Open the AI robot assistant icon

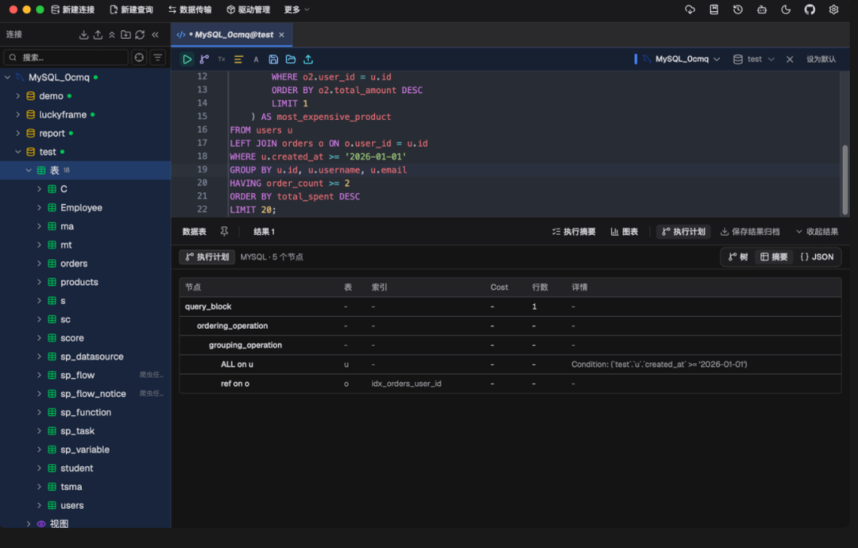click(x=762, y=10)
